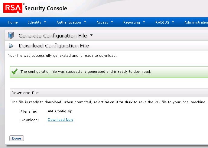Select the Access menu label
This screenshot has height=148, width=208.
102,22
